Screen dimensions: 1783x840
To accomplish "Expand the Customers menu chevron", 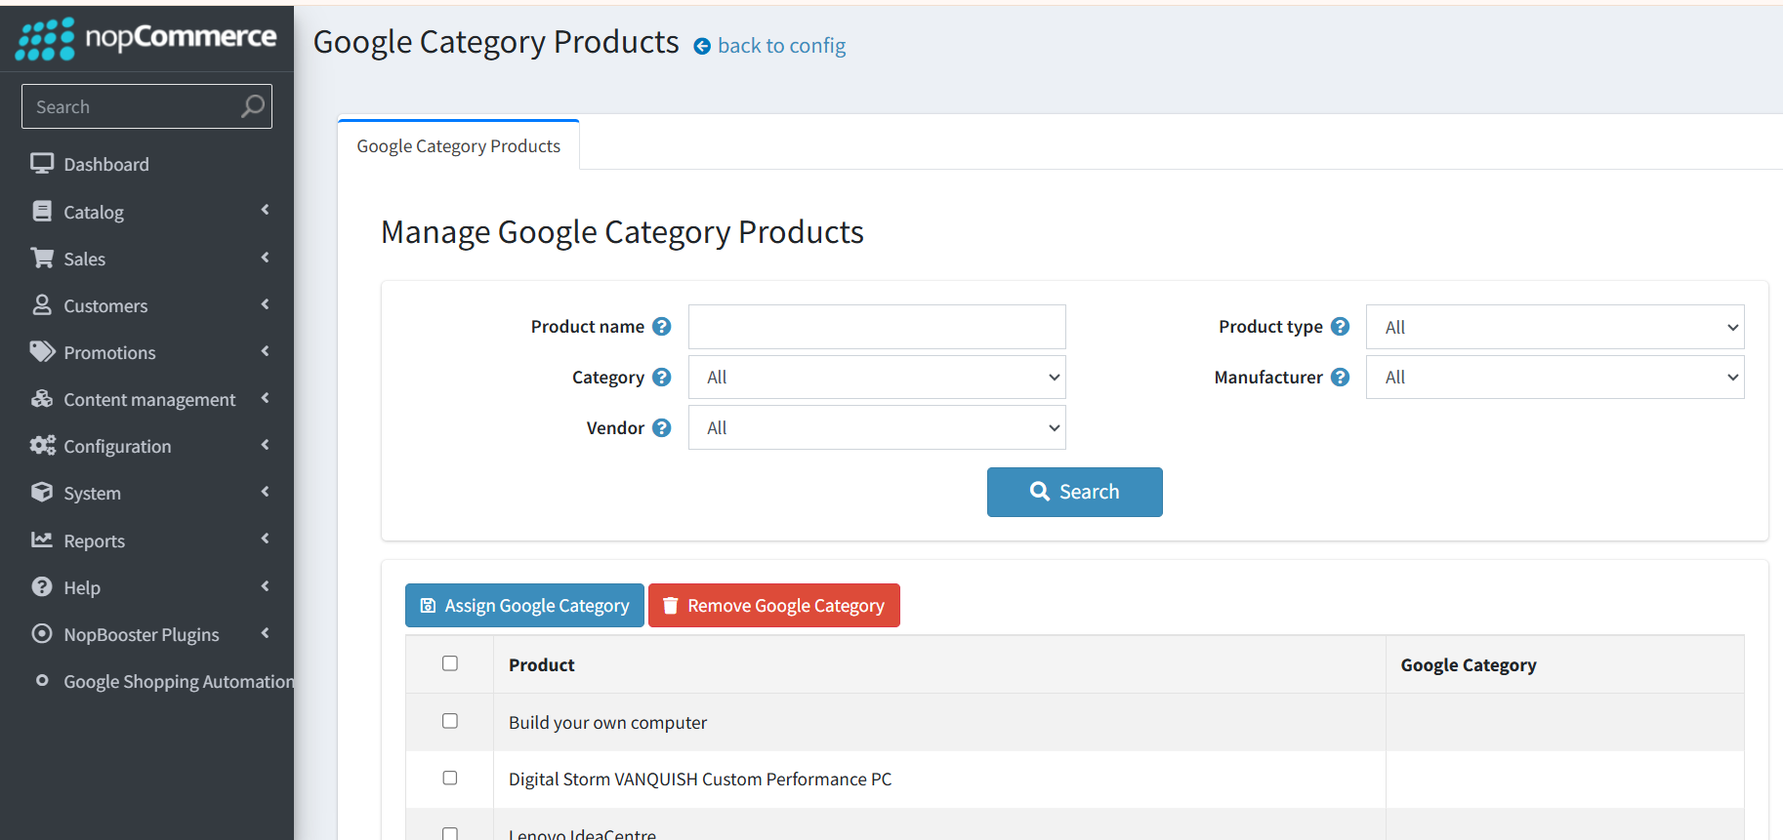I will tap(265, 304).
